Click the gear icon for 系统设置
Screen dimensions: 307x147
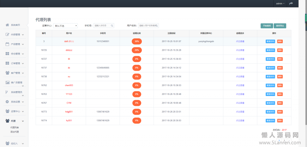click(x=7, y=102)
